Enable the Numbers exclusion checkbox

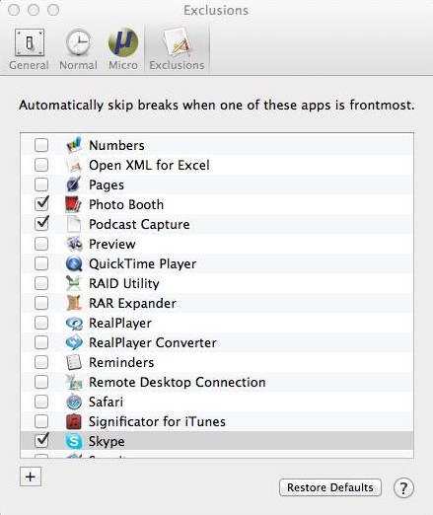pos(41,145)
